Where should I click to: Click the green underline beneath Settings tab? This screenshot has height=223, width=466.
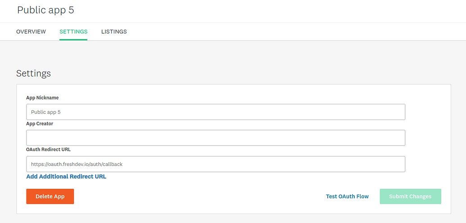tap(73, 40)
